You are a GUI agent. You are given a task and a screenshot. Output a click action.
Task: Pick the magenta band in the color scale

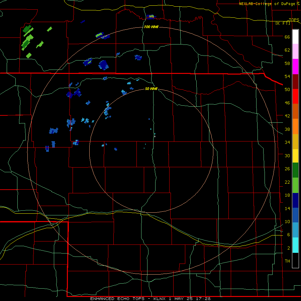[295, 67]
